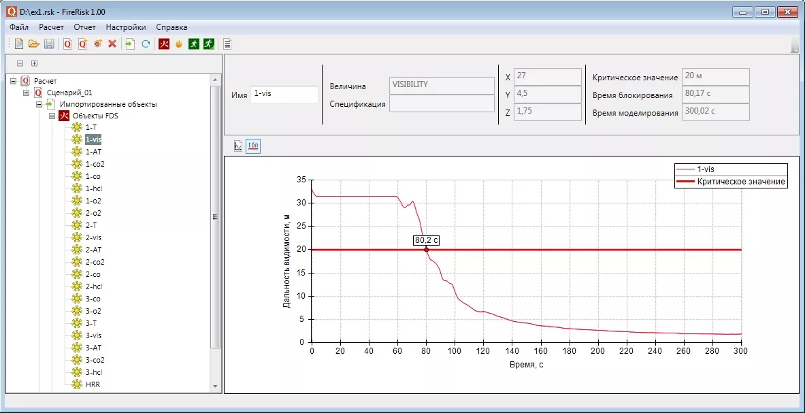Click the Имя input field containing 1-vis
This screenshot has height=413, width=805.
pos(284,94)
